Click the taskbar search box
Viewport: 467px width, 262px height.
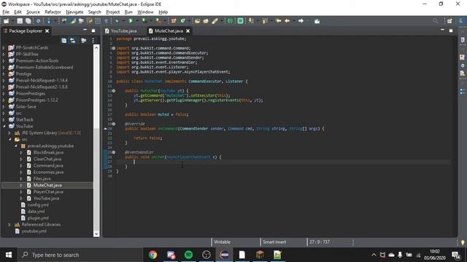click(80, 255)
